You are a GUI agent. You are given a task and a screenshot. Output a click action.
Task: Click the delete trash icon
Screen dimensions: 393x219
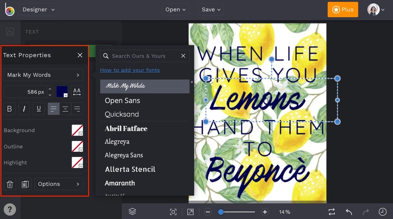coord(10,184)
